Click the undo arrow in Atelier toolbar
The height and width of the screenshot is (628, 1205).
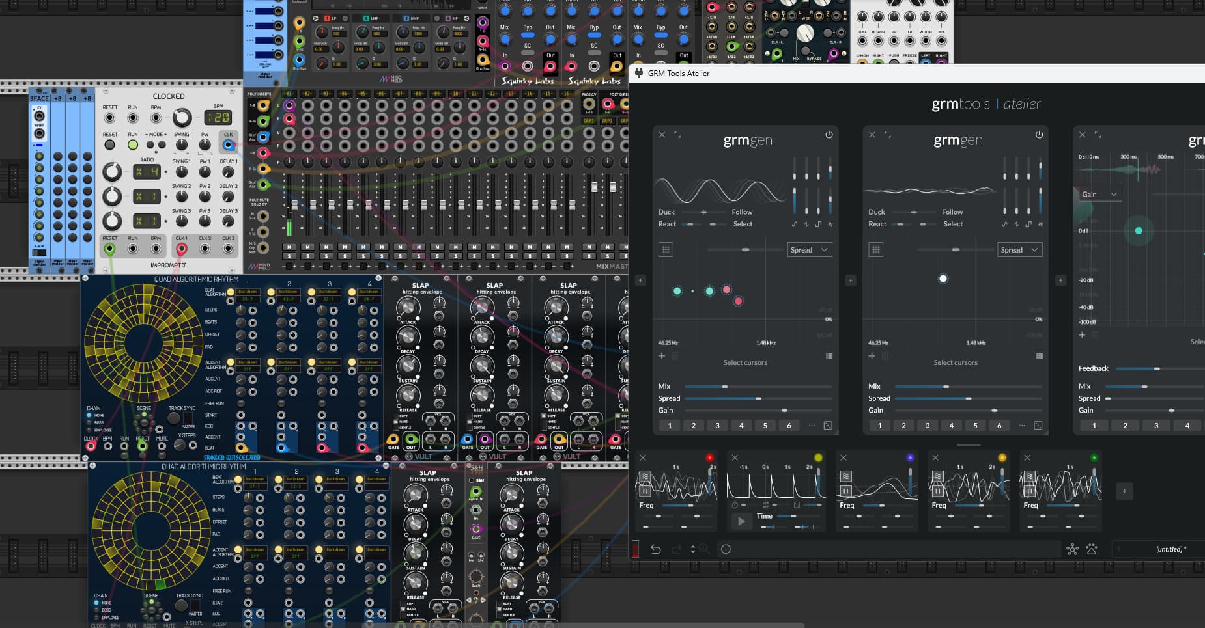click(x=655, y=549)
